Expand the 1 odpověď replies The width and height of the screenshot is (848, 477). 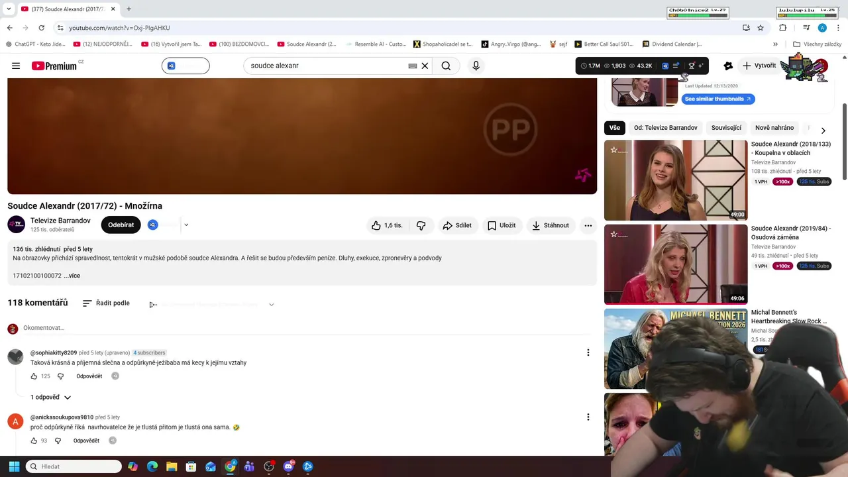tap(50, 397)
